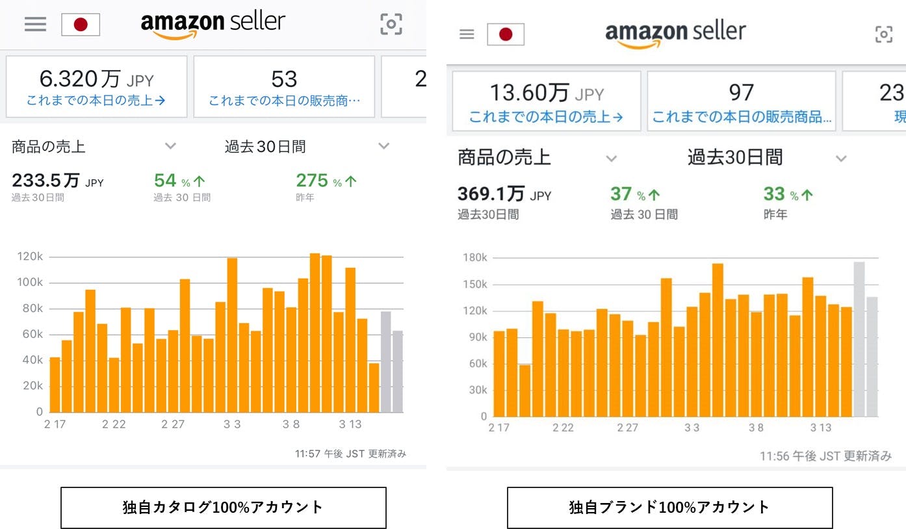Expand 過去30日間 dropdown in left panel
The image size is (906, 529).
pyautogui.click(x=383, y=146)
